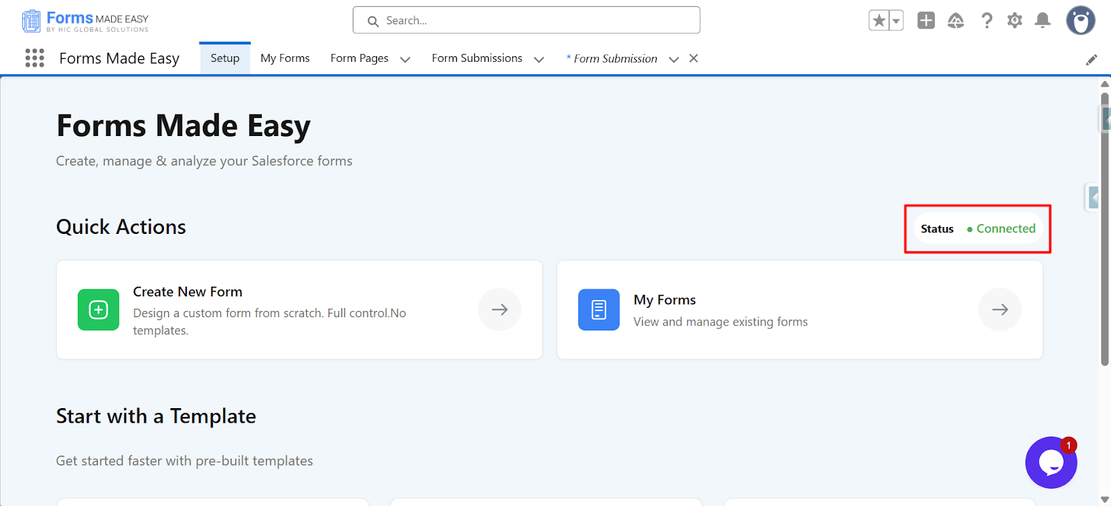The width and height of the screenshot is (1111, 506).
Task: Open the Favorites star icon
Action: point(879,21)
